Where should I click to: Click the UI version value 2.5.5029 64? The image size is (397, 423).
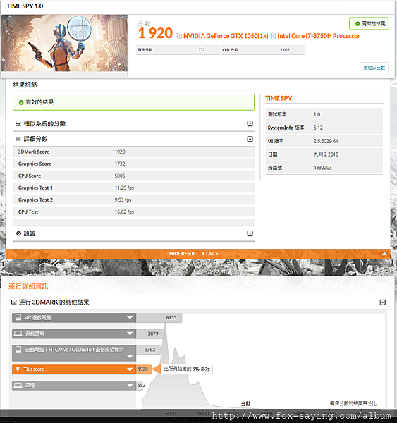pyautogui.click(x=326, y=141)
